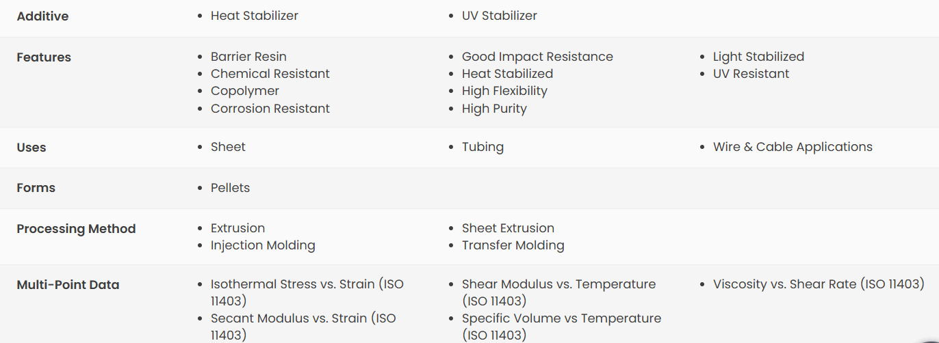
Task: Open Secant Modulus vs. Strain data
Action: [303, 327]
